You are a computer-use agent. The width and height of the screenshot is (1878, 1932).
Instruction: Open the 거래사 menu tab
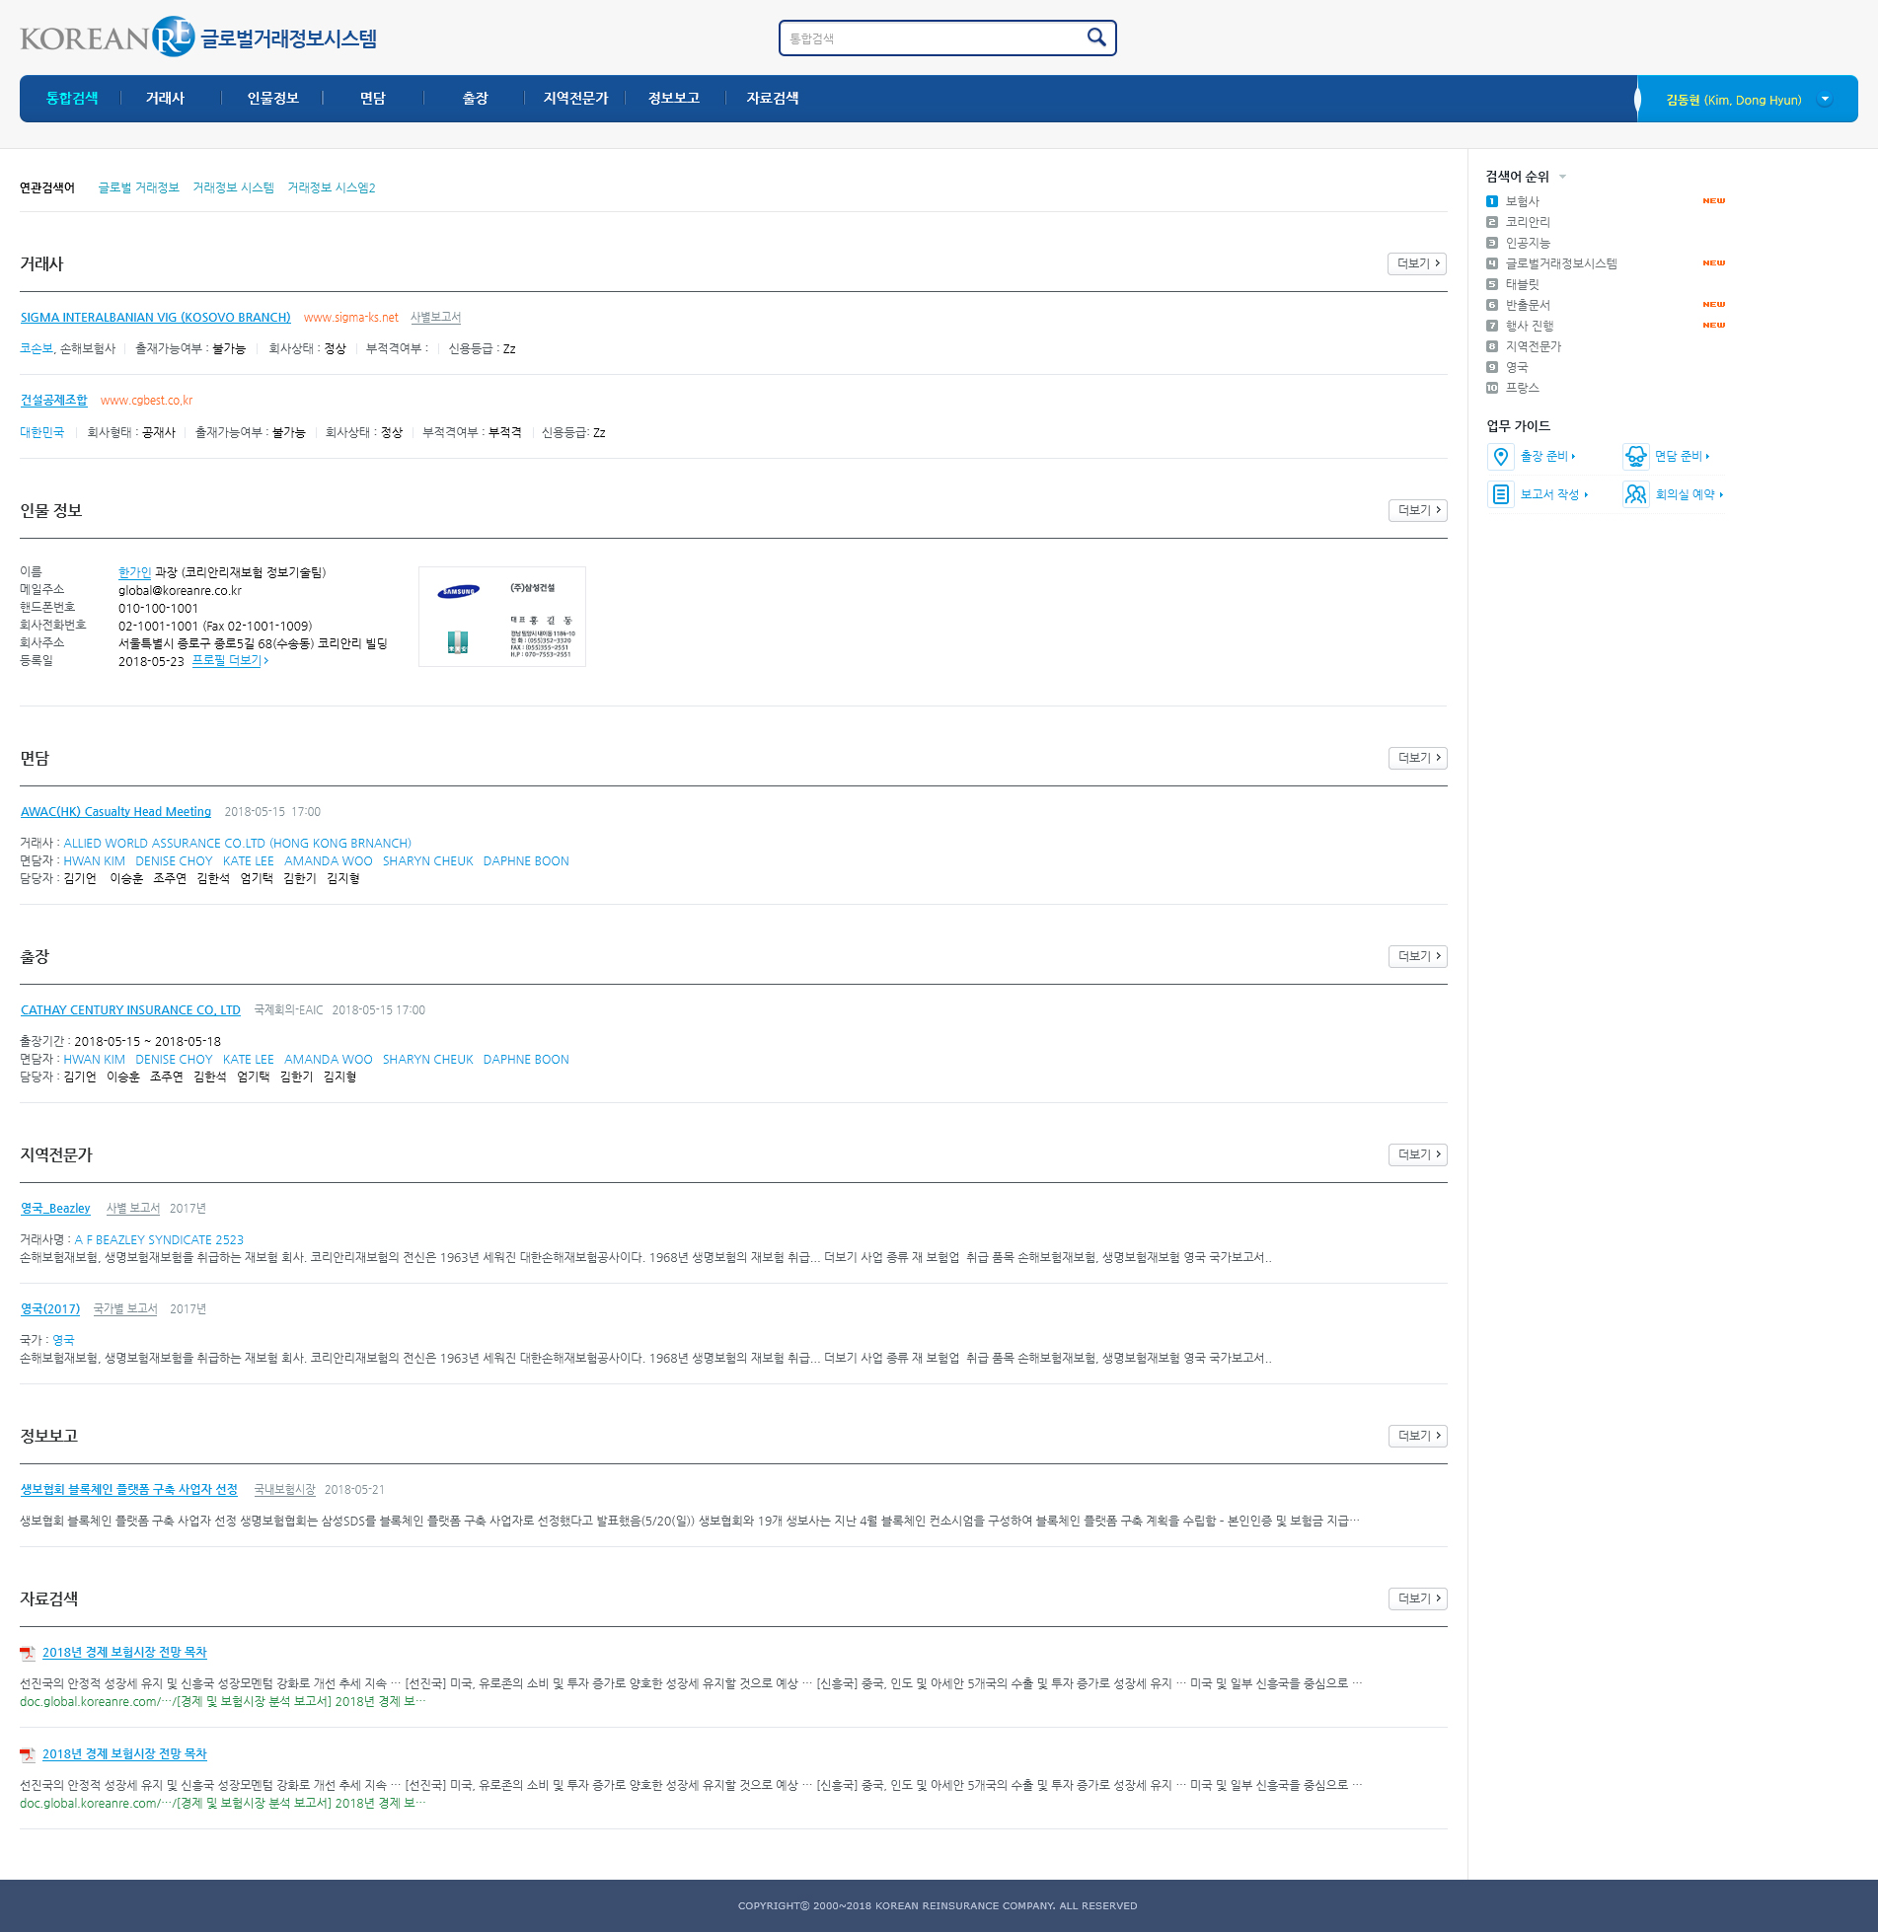pos(165,99)
